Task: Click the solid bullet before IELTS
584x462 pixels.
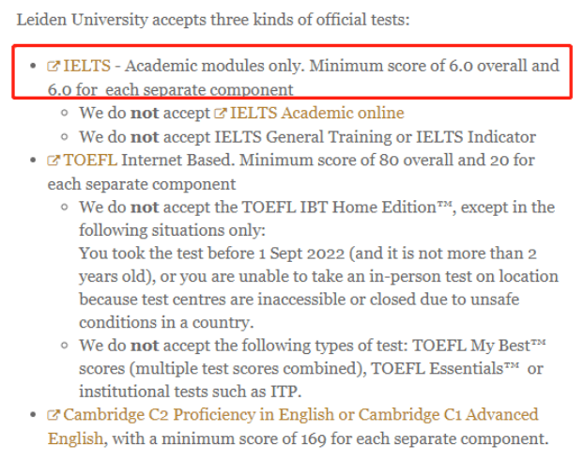Action: (x=33, y=67)
